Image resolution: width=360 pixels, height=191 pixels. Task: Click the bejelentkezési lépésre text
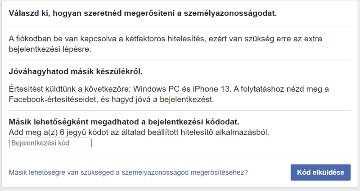pos(49,49)
